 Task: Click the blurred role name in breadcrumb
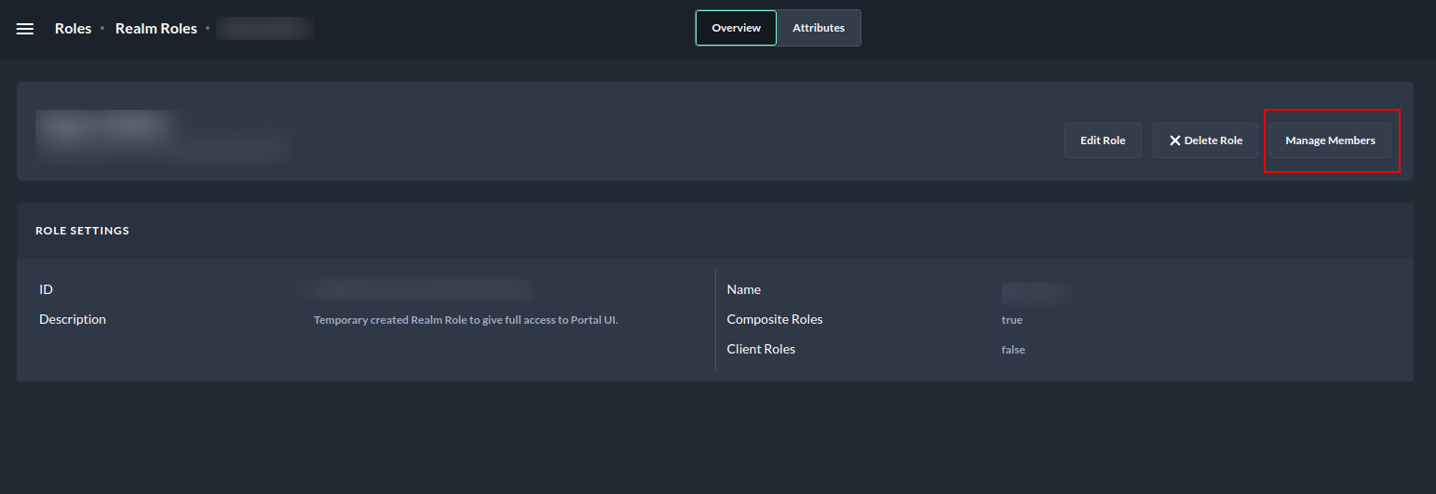[265, 29]
